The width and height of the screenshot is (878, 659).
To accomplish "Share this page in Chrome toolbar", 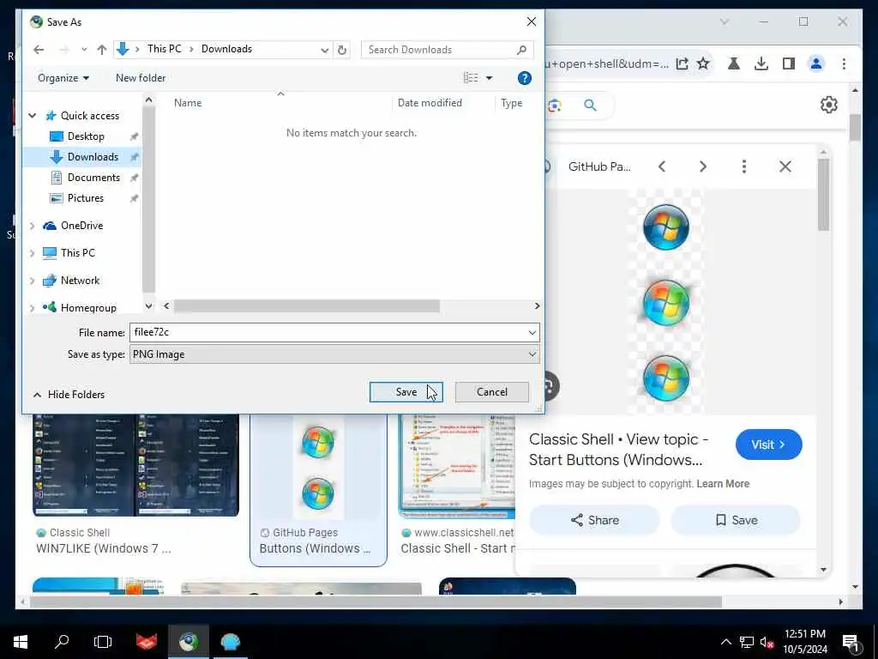I will point(682,63).
